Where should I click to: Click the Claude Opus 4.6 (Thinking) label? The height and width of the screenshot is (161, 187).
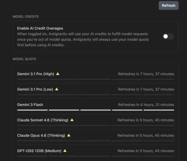[x=41, y=135]
